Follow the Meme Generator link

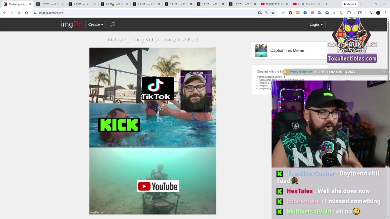click(301, 71)
